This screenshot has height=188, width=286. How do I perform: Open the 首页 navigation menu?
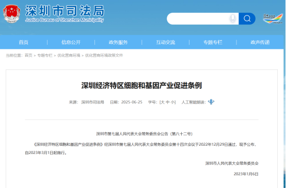tap(24, 42)
